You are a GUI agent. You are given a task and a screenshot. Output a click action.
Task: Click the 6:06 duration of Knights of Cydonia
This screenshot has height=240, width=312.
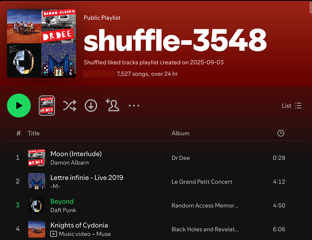(279, 229)
